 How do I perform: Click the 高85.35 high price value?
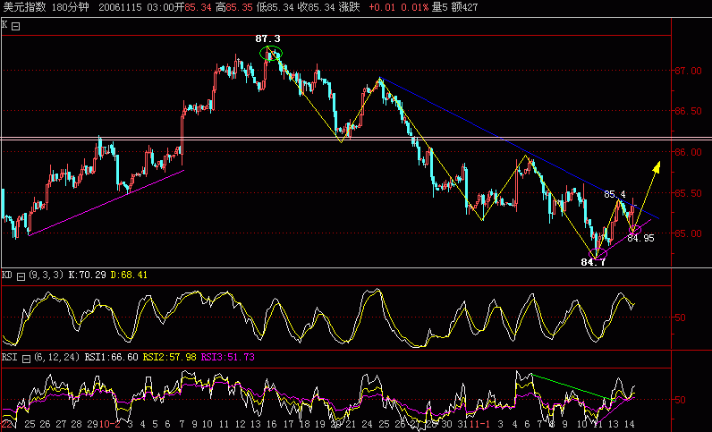233,7
